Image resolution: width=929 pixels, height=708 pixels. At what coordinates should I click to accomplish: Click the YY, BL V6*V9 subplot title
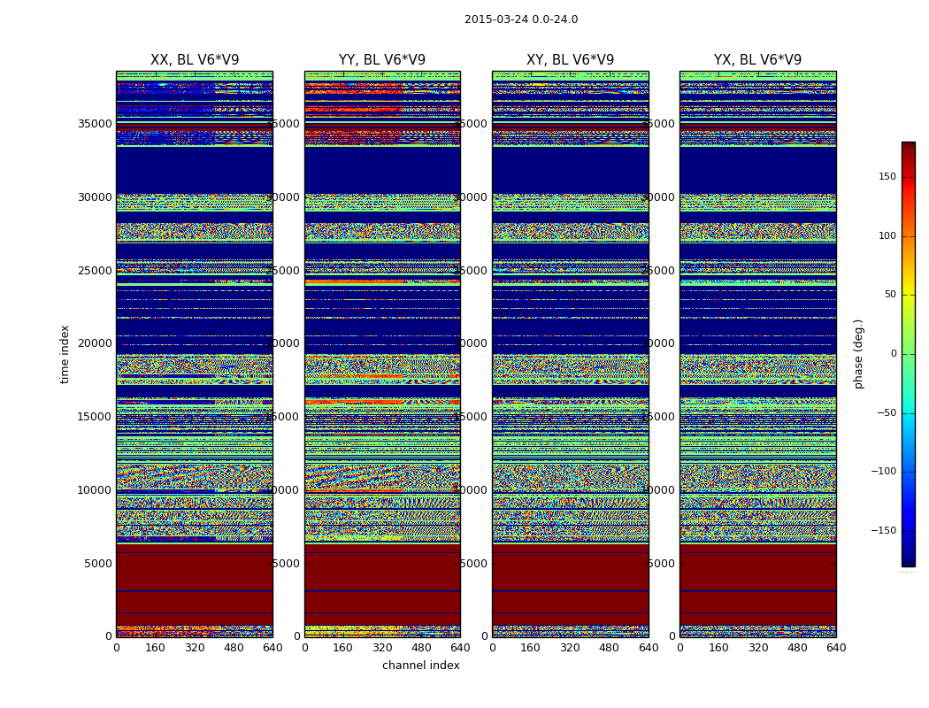(382, 60)
